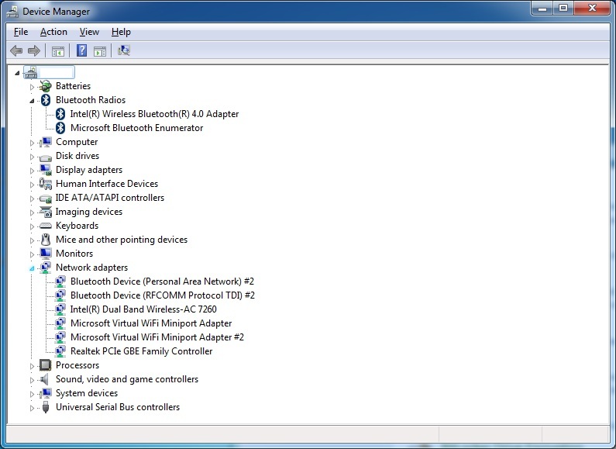Screen dimensions: 616x449
Task: Click the Human Interface Devices icon
Action: [46, 184]
